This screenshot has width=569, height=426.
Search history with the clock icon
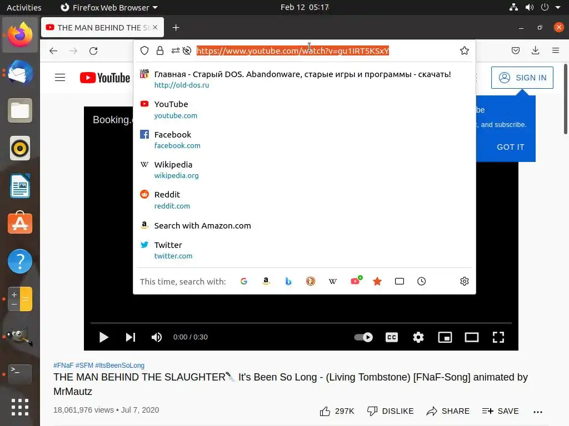coord(421,281)
